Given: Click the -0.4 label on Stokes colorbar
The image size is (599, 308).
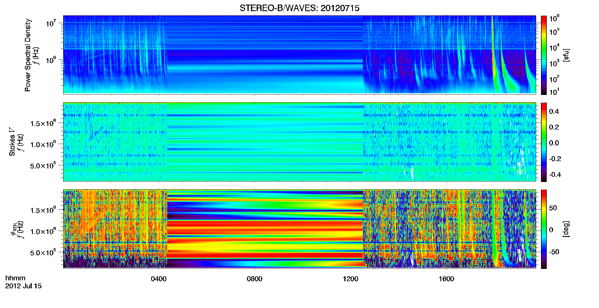Looking at the screenshot, I should pyautogui.click(x=555, y=175).
